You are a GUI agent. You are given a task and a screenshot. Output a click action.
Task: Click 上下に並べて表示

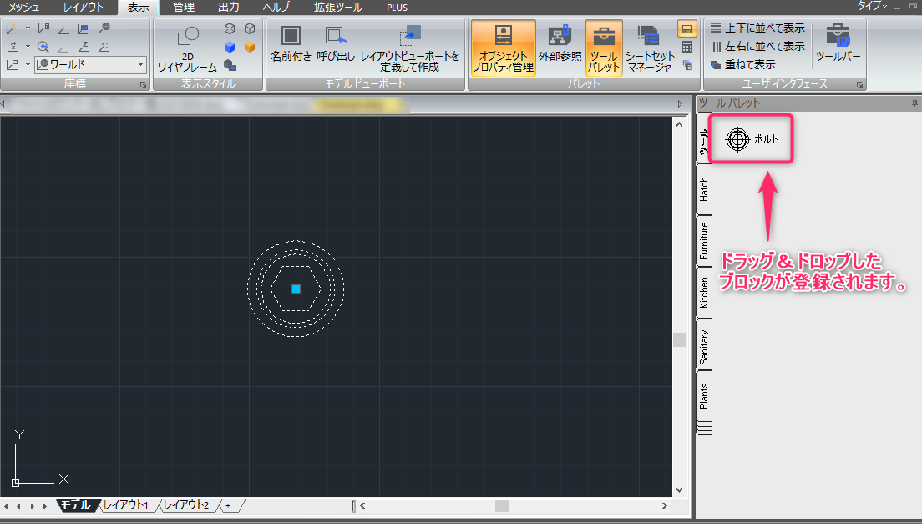point(757,28)
